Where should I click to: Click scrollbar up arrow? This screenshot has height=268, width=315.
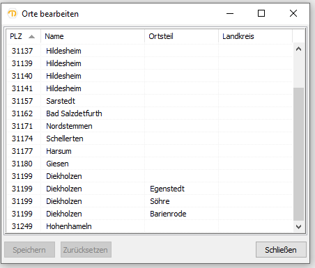click(x=299, y=49)
